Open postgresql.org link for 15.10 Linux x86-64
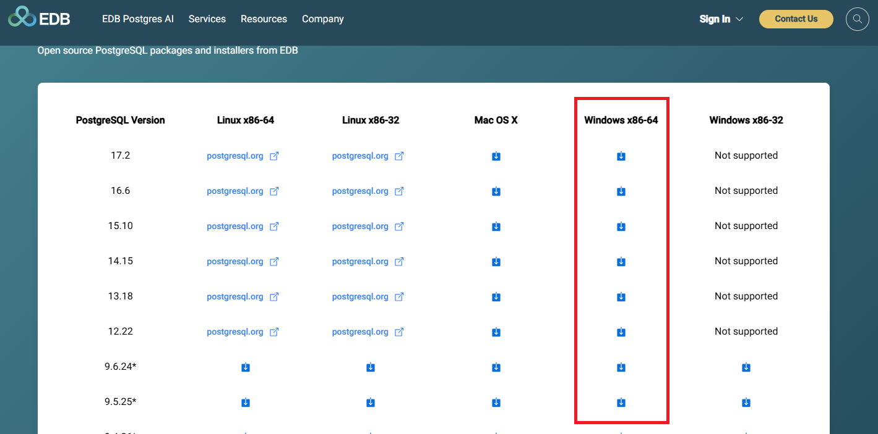 coord(243,227)
